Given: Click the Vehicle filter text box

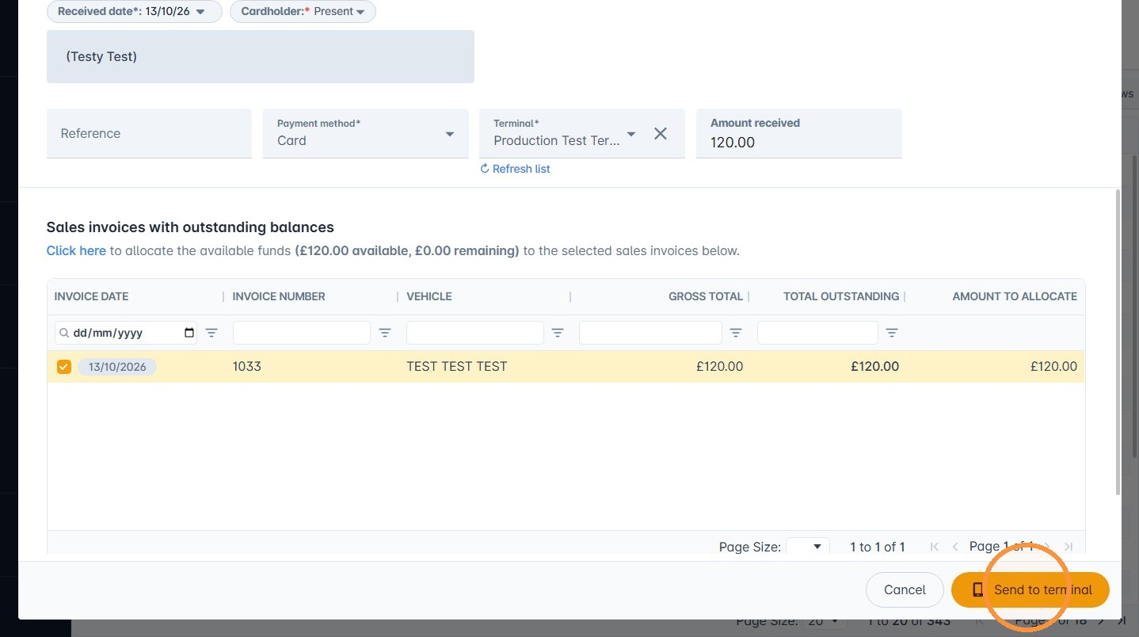Looking at the screenshot, I should (475, 333).
